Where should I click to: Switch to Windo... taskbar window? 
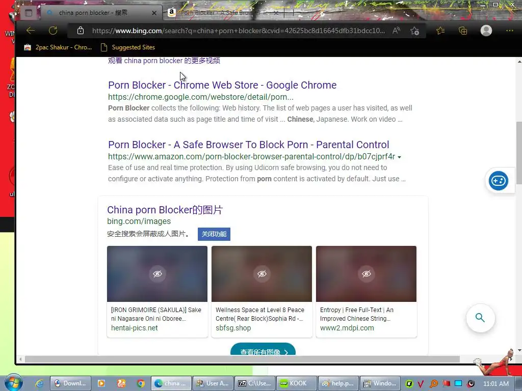[380, 383]
